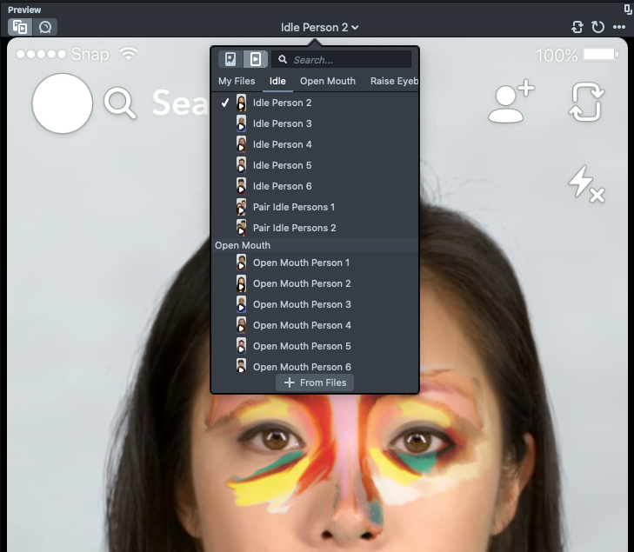
Task: Switch to the My Files tab
Action: tap(237, 81)
